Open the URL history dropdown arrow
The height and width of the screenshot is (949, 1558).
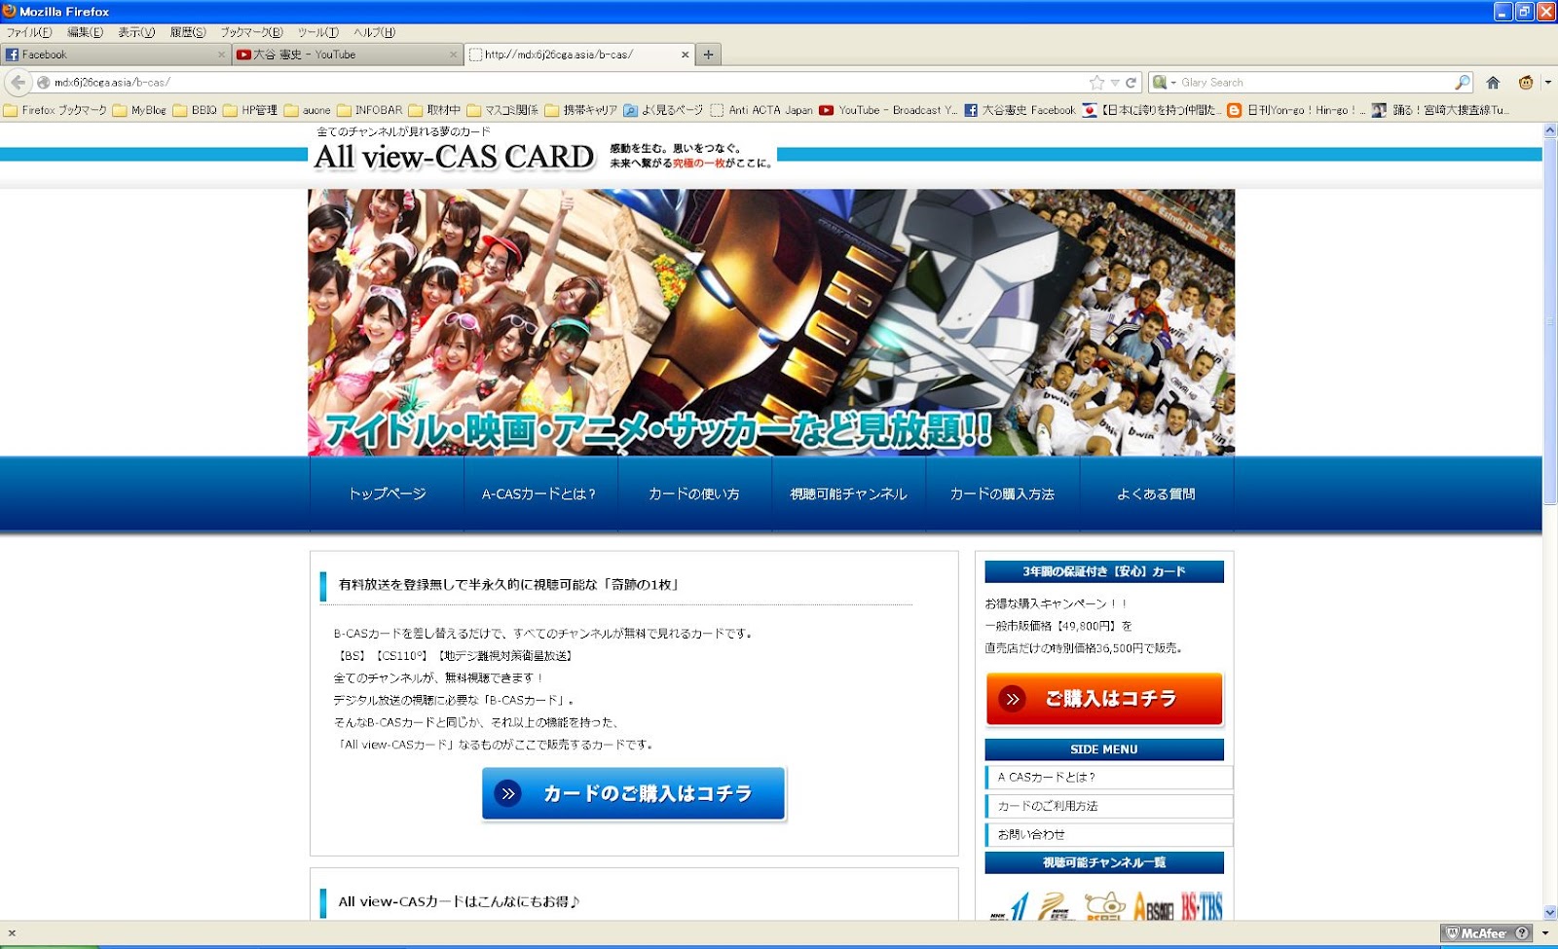click(x=1115, y=83)
